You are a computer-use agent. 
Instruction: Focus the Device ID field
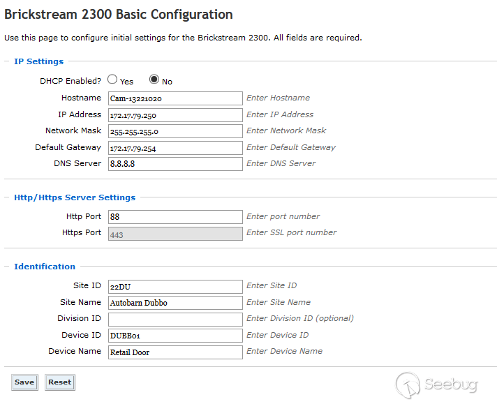[x=175, y=336]
